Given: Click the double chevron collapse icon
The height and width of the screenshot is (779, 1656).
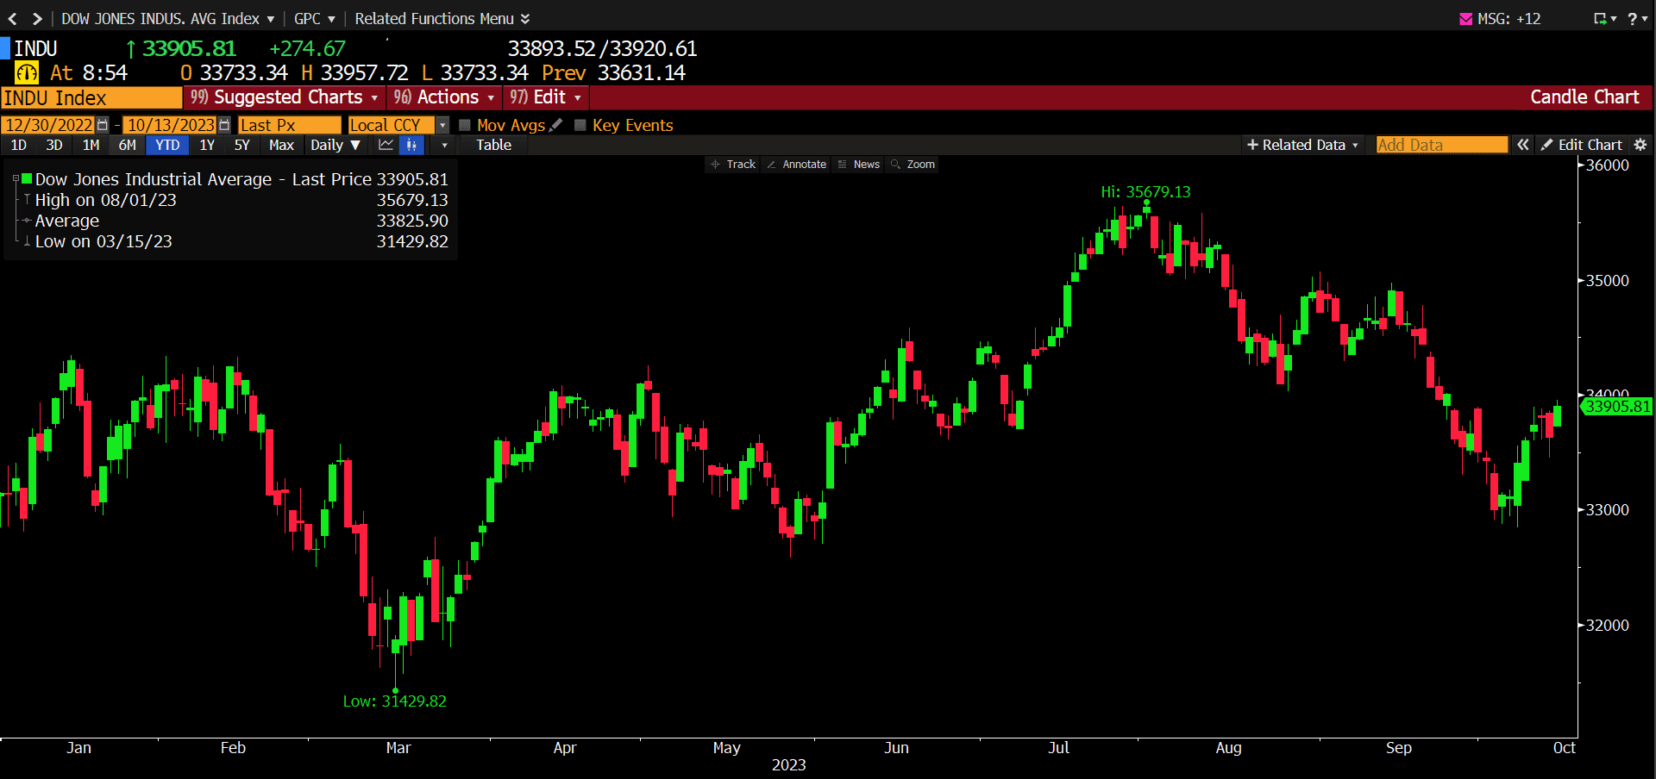Looking at the screenshot, I should (x=1523, y=145).
